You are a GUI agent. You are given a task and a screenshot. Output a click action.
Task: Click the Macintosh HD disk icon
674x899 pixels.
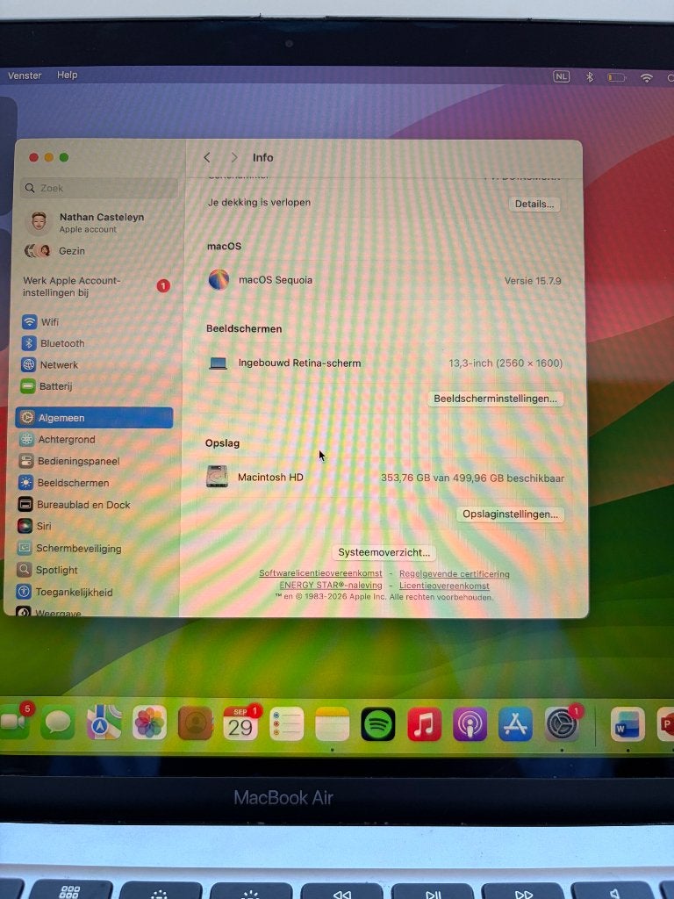218,477
